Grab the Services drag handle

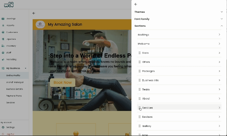point(140,108)
